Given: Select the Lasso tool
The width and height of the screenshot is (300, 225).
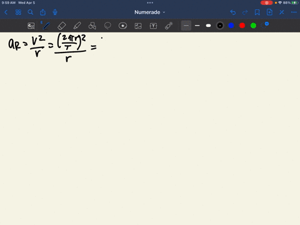Looking at the screenshot, I should (107, 26).
